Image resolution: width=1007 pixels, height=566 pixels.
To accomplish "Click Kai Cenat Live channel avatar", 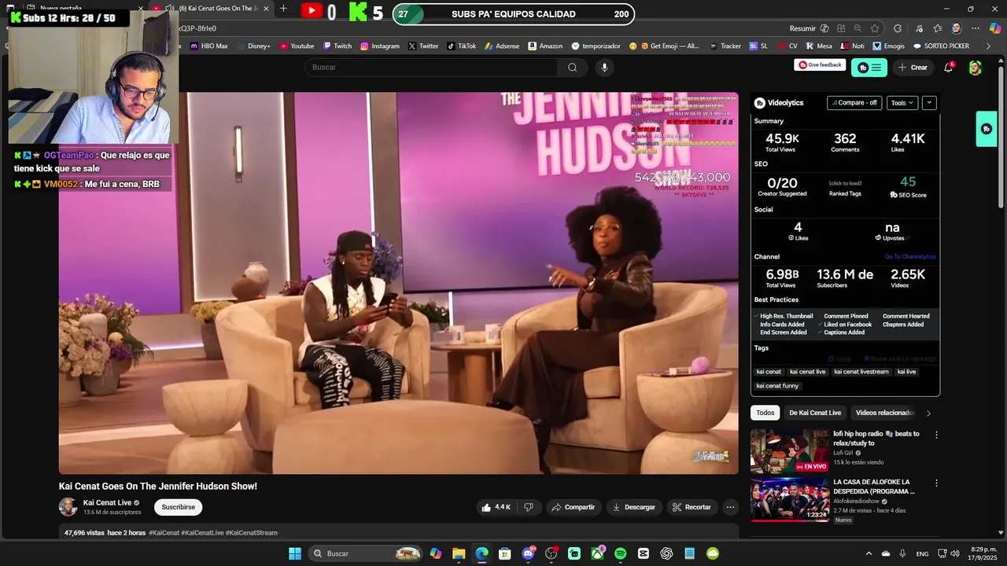I will click(x=68, y=507).
